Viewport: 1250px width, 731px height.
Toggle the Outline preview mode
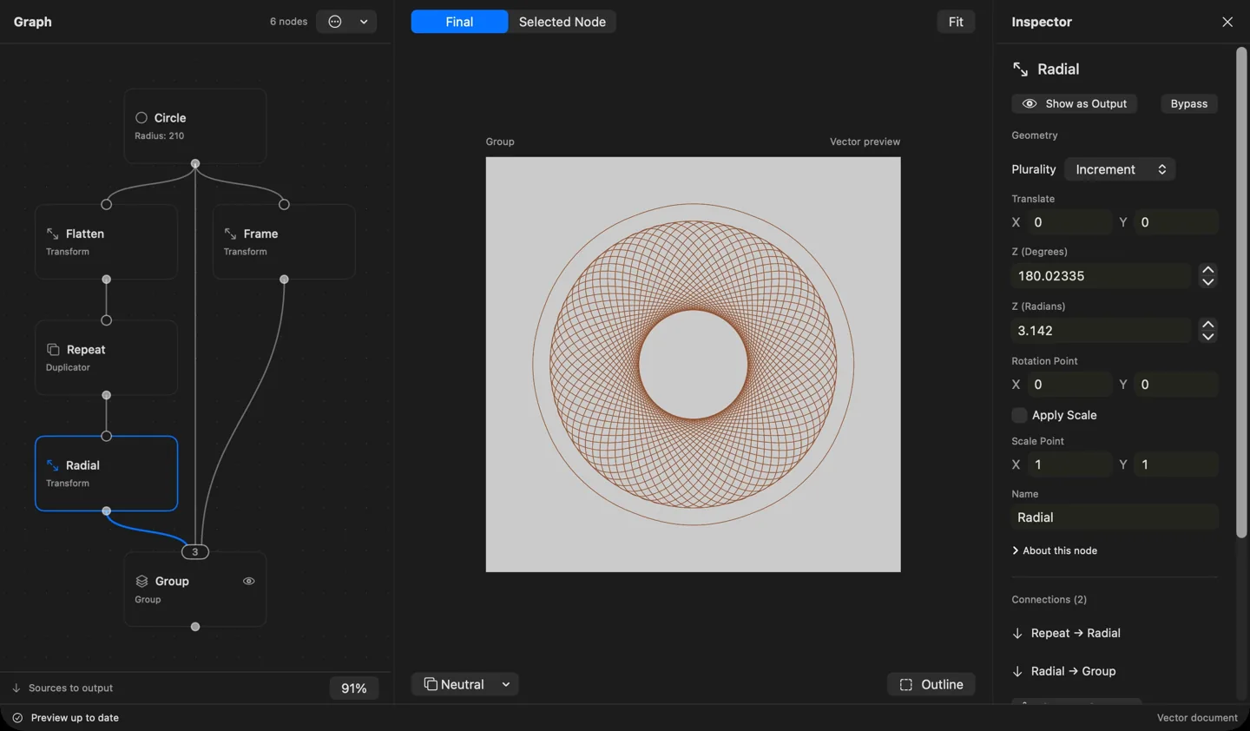point(931,685)
